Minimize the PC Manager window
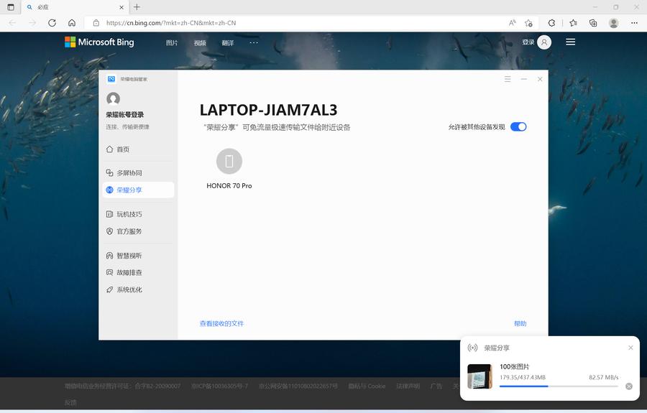647x413 pixels. (523, 79)
